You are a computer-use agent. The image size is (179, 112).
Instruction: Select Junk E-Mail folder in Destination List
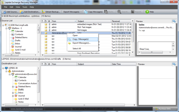pyautogui.click(x=23, y=99)
